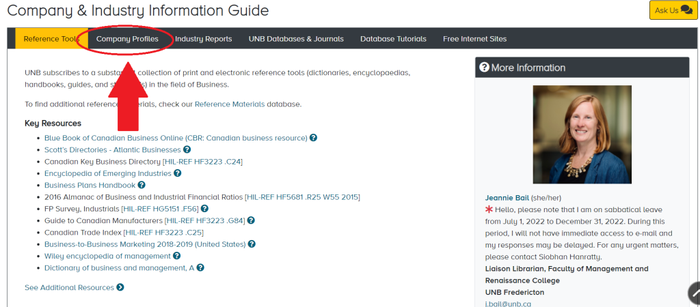Screen dimensions: 700x307
Task: Open call number HIL-REF HG5151 .F56 link
Action: pos(160,209)
